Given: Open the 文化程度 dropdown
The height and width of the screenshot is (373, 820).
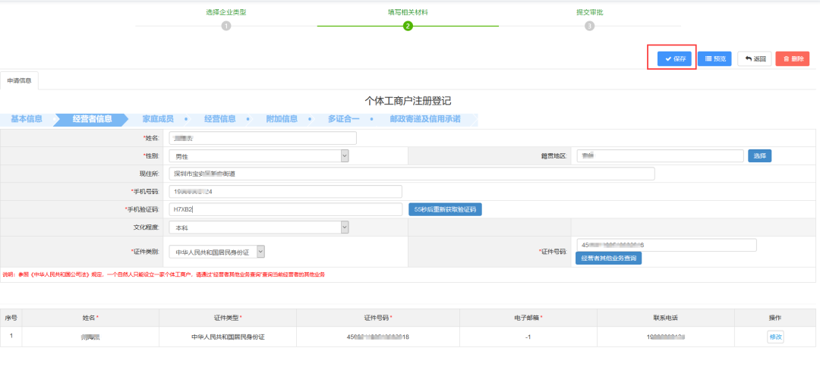Looking at the screenshot, I should 259,227.
